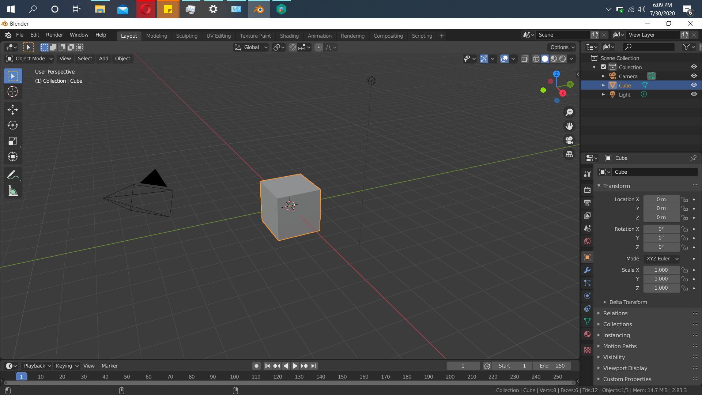Open the Render properties tab
Screen dimensions: 702x395
click(x=587, y=190)
